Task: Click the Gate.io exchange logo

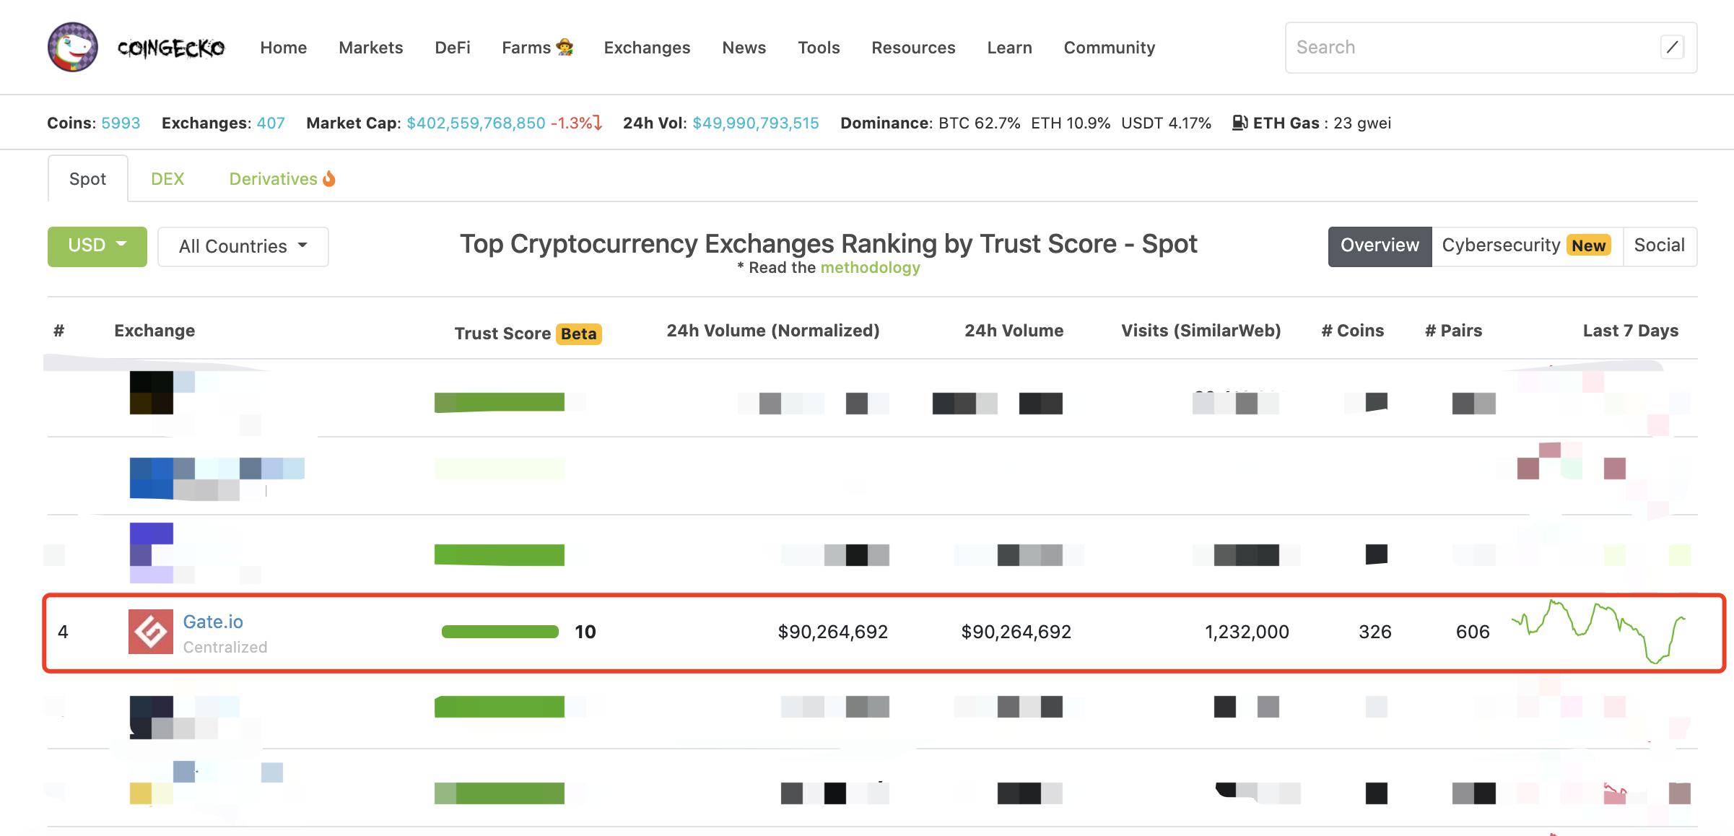Action: (151, 632)
